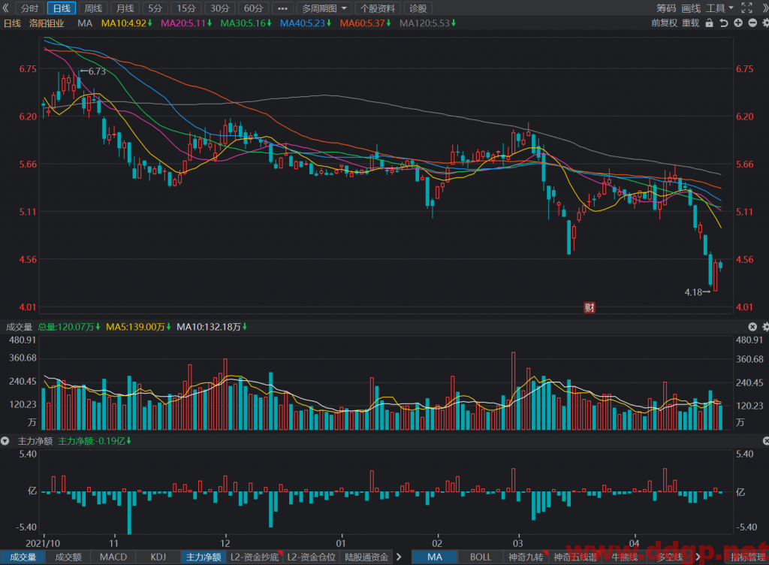
Task: Switch to the 60分 chart
Action: coord(254,8)
